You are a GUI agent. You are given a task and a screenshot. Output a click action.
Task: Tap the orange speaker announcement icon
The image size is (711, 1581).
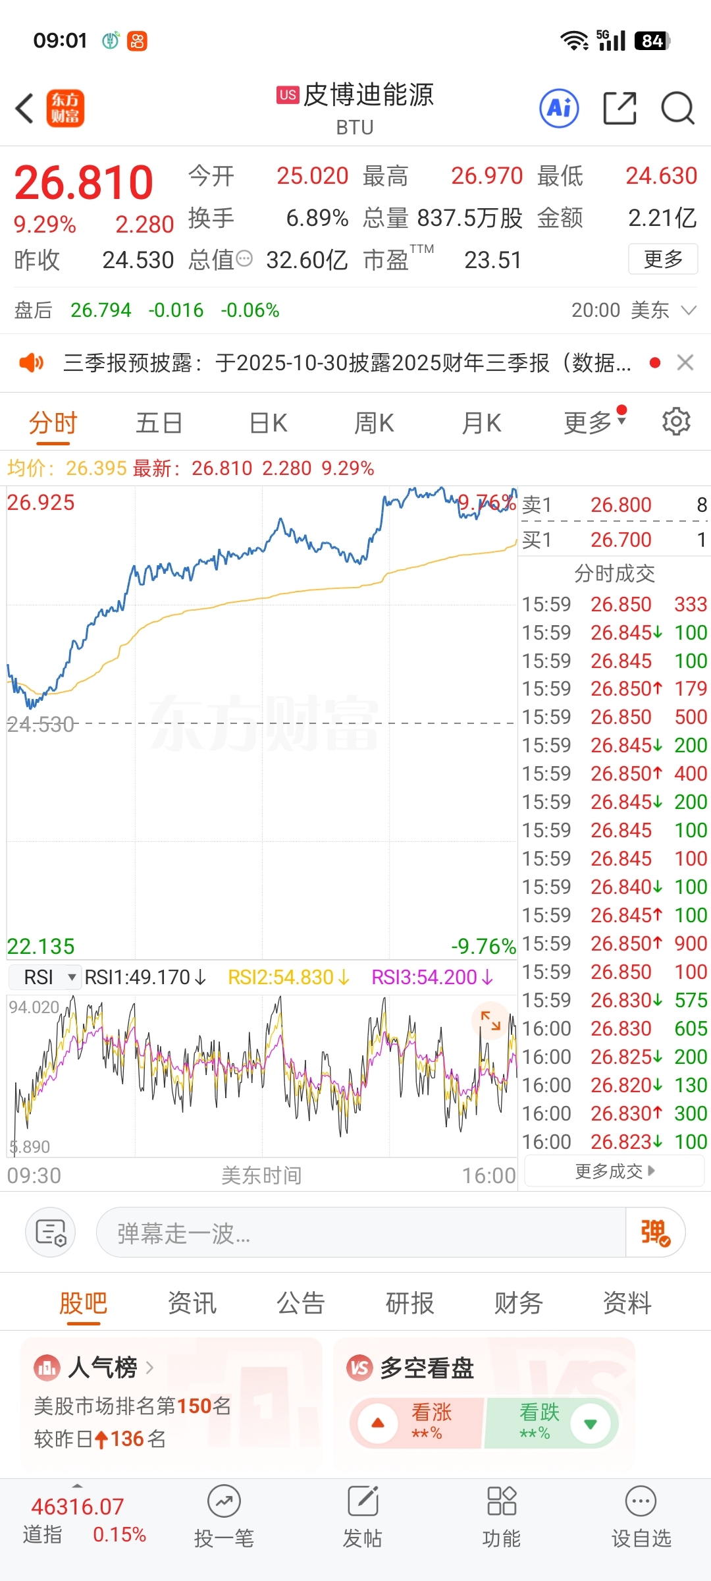(31, 362)
